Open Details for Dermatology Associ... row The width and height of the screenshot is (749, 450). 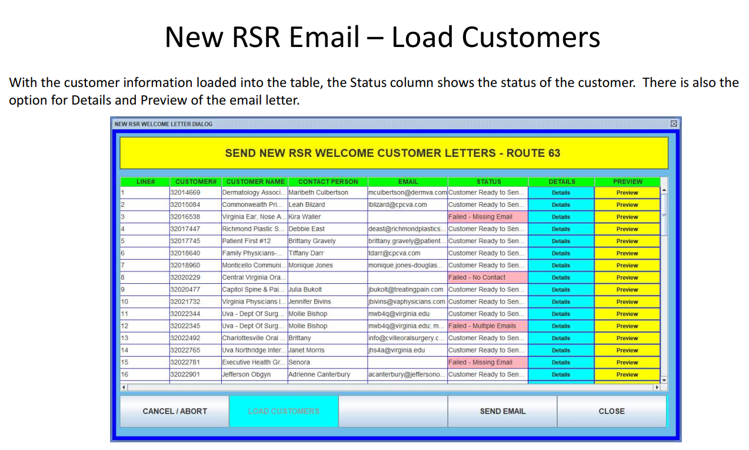(561, 193)
